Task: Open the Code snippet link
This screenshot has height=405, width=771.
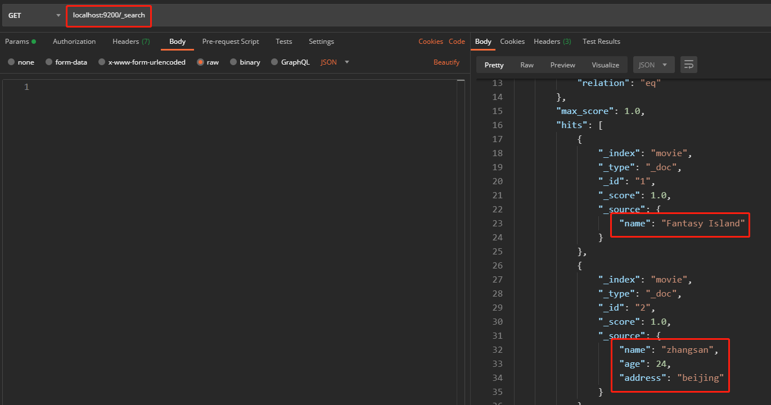Action: pos(457,42)
